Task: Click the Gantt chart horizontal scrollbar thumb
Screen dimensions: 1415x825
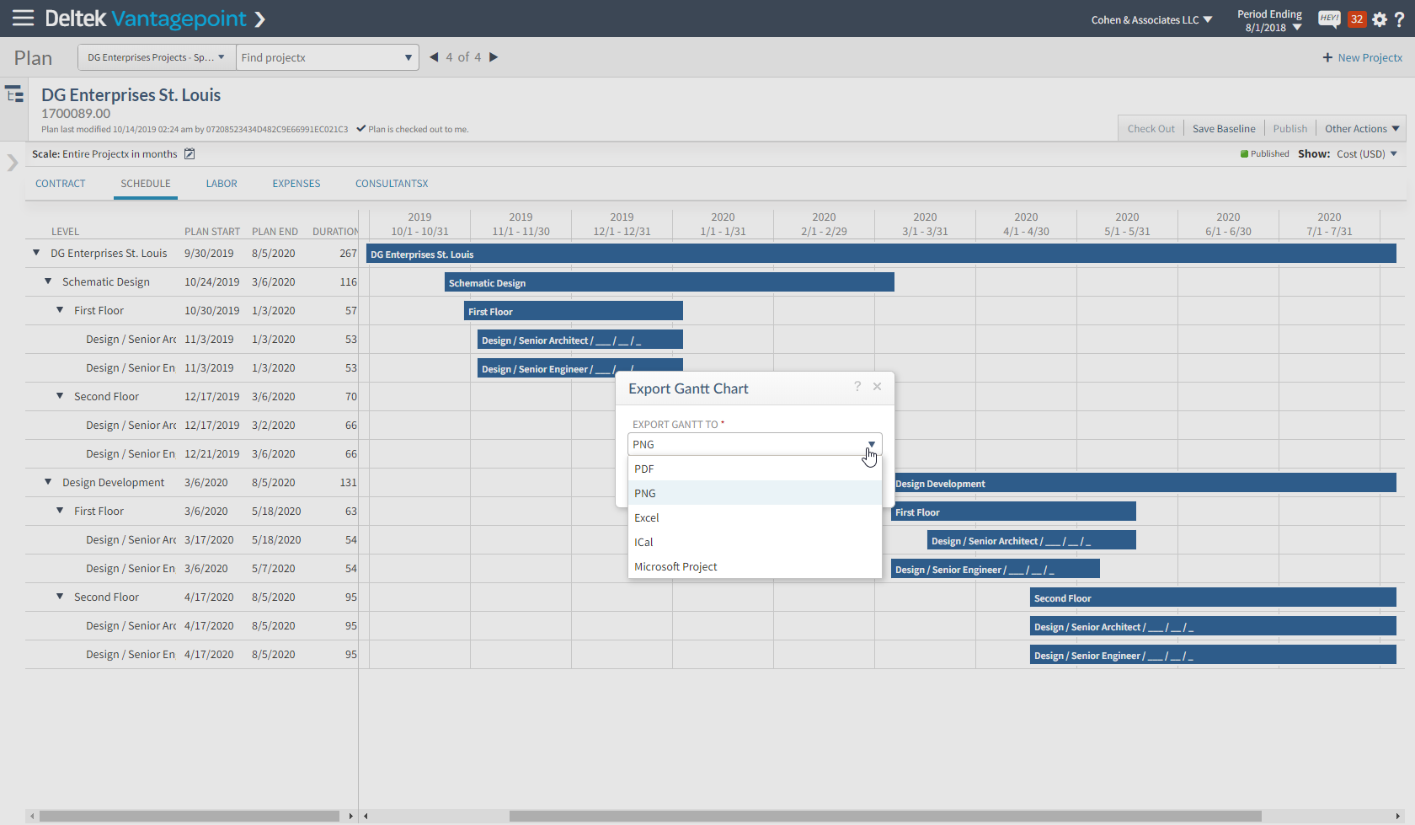Action: click(x=885, y=816)
